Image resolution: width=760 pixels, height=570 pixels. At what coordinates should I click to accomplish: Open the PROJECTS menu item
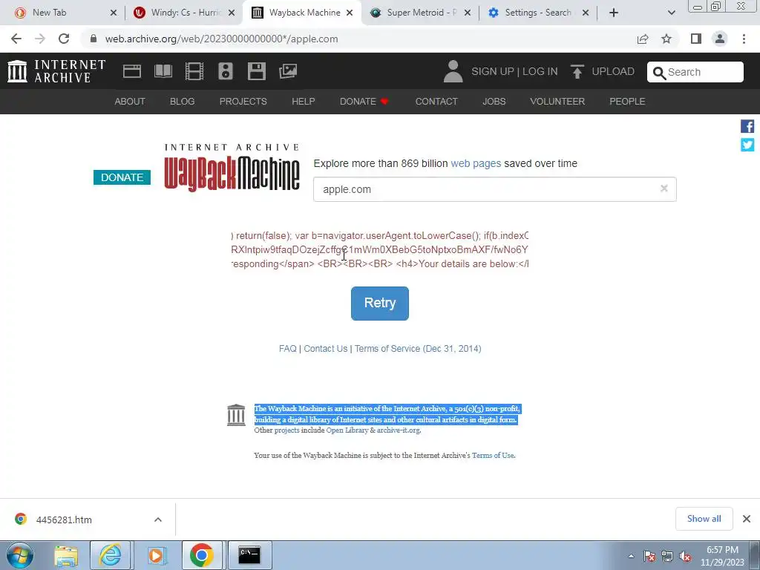pos(243,101)
